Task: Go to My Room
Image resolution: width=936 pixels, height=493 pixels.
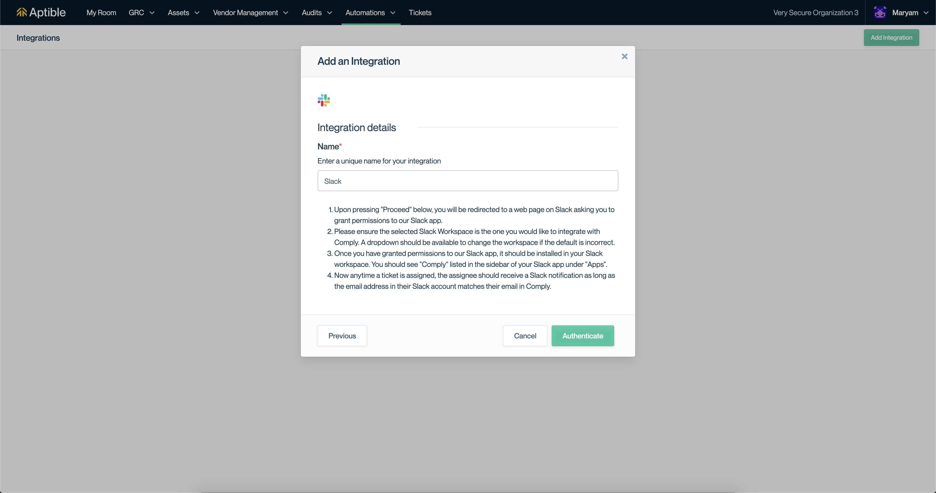Action: pos(101,13)
